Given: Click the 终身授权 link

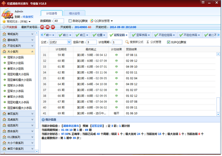Looking at the screenshot, I should [x=27, y=17].
